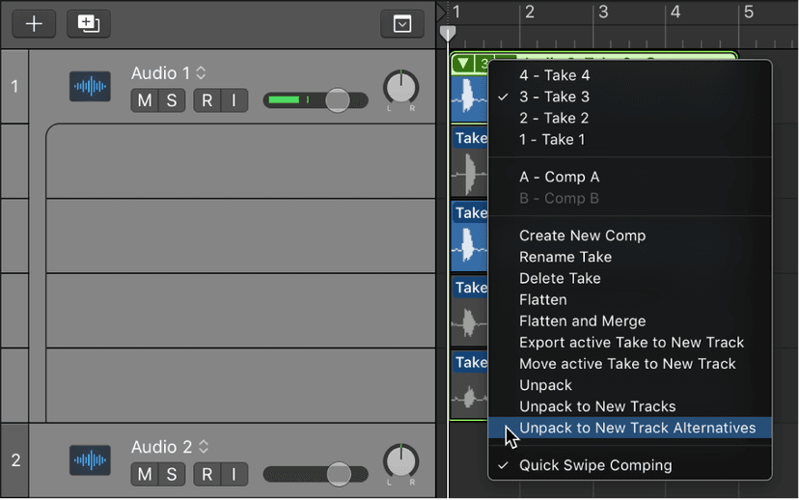Image resolution: width=799 pixels, height=500 pixels.
Task: Choose the Unpack menu item
Action: 630,385
